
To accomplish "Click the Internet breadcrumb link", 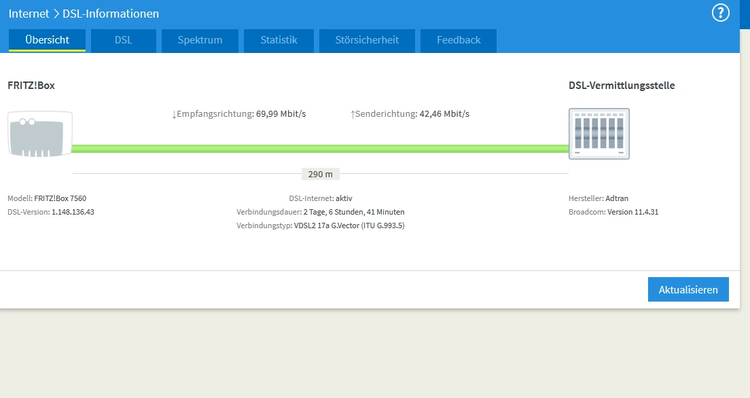I will click(29, 14).
